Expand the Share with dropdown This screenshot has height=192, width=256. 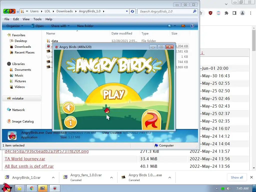[60, 26]
